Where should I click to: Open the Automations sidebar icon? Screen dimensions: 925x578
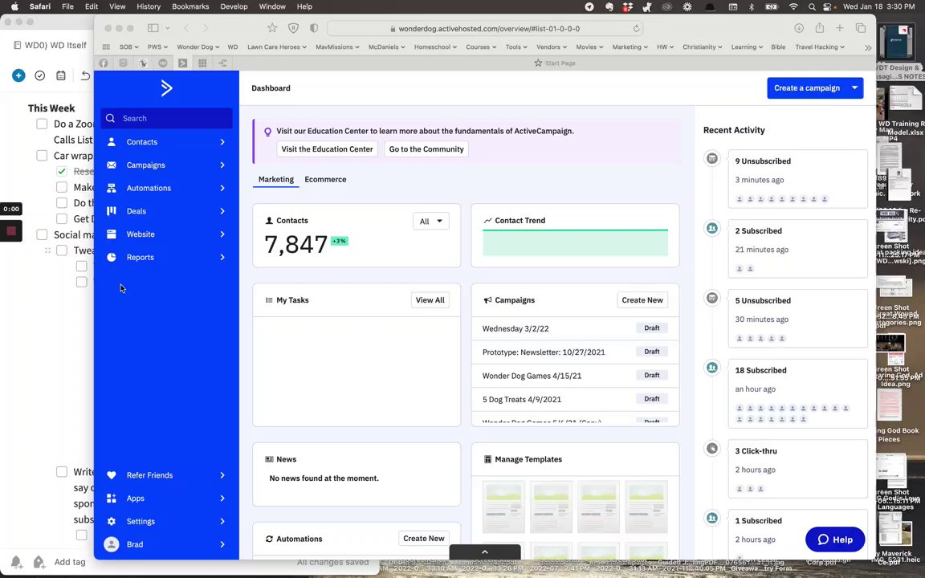pos(111,188)
